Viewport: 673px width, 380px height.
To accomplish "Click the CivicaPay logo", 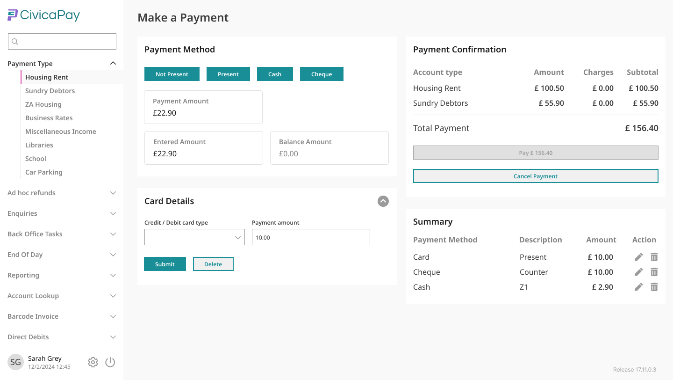I will click(44, 15).
